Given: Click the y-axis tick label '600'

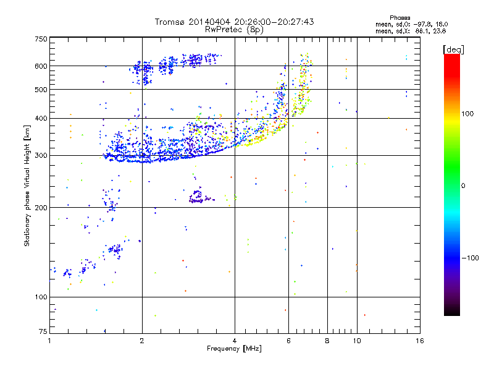Looking at the screenshot, I should [41, 66].
